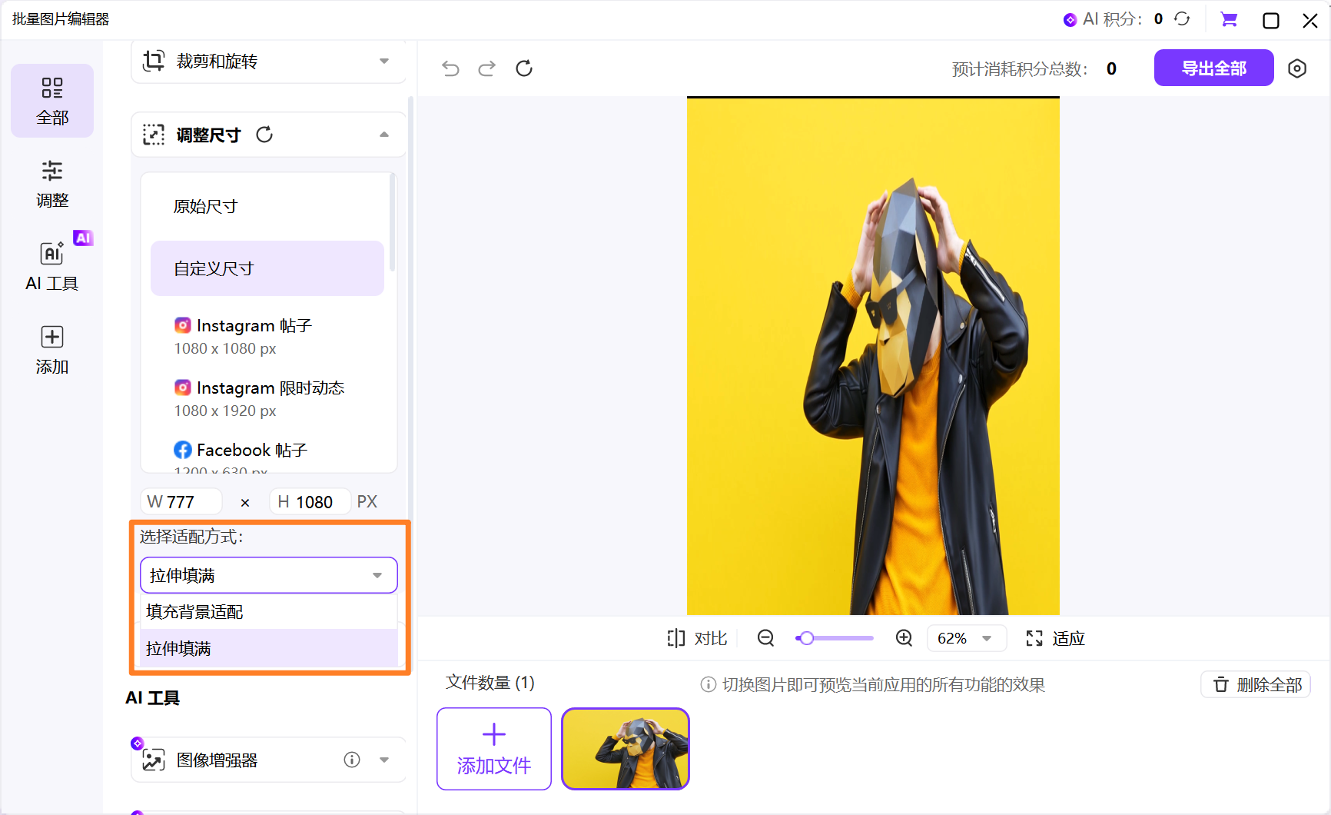Screen dimensions: 1331x815
Task: Select 拉伸填满 in the open dropdown list
Action: [x=181, y=648]
